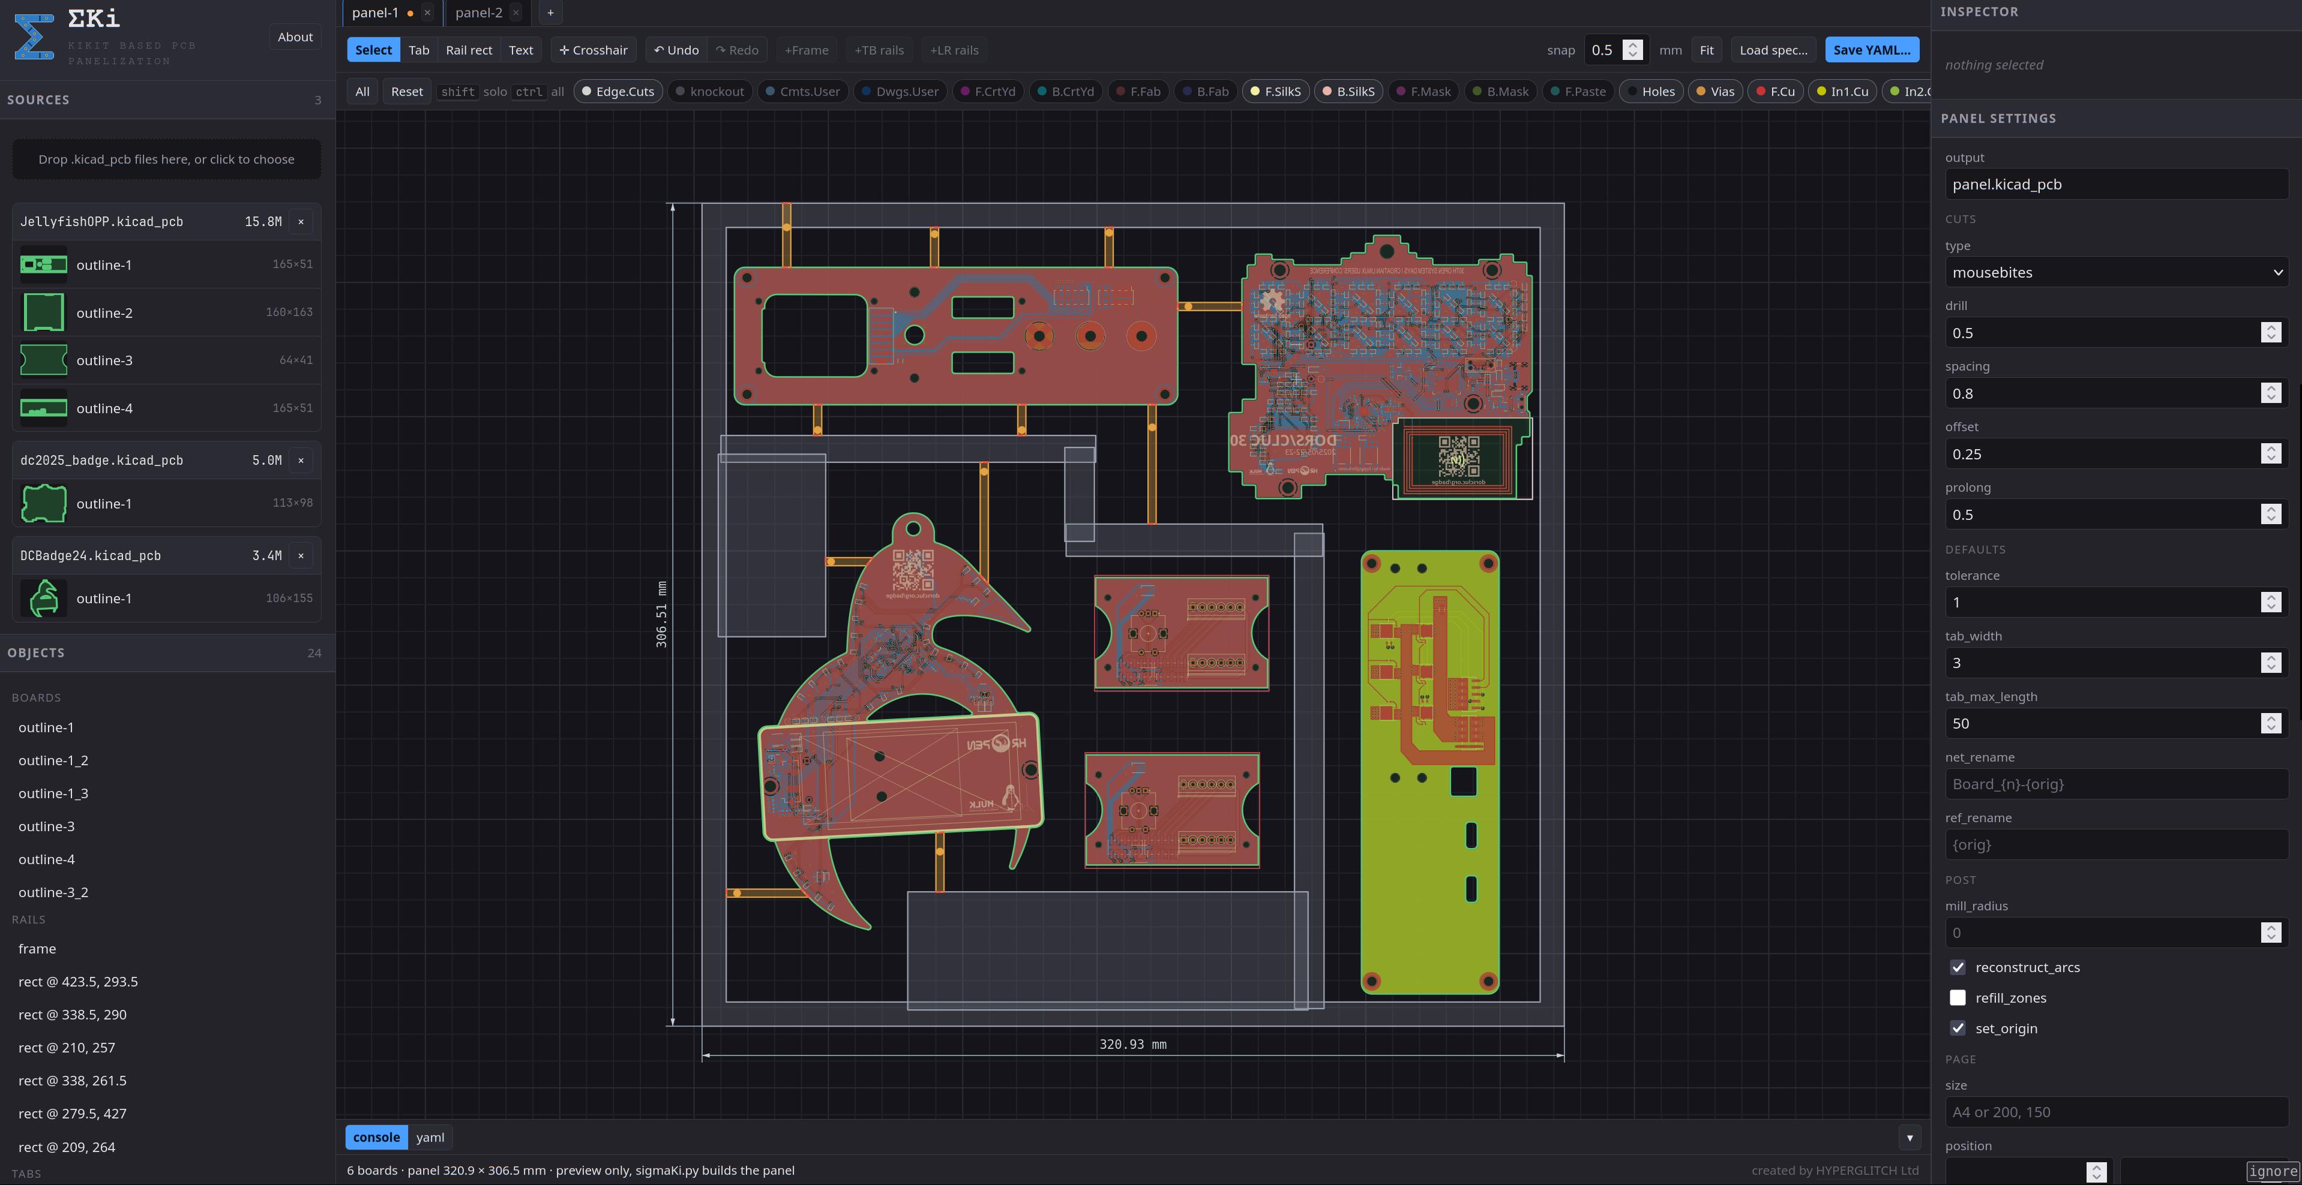2302x1185 pixels.
Task: Adjust the drill value stepper
Action: click(x=2271, y=333)
